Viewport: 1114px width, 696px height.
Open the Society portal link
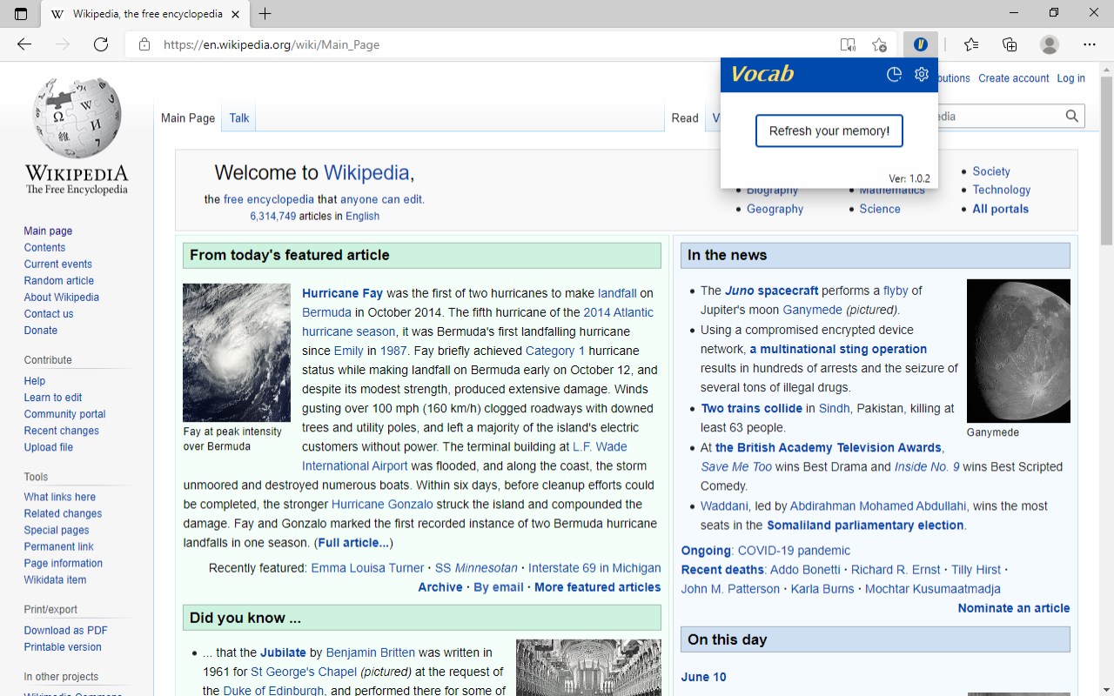coord(991,171)
